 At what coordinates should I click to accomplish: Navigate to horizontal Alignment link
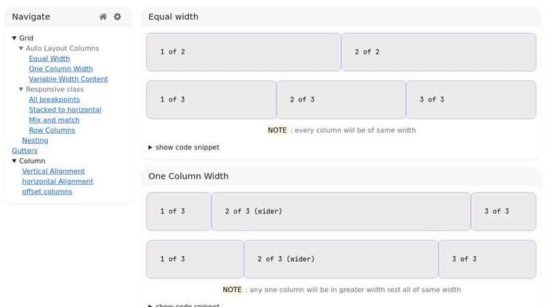pyautogui.click(x=57, y=181)
